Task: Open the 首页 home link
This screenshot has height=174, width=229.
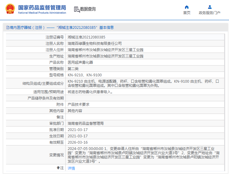Action: 187,13
